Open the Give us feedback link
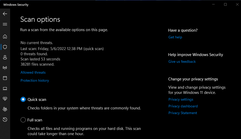The image size is (241, 139). (x=182, y=62)
